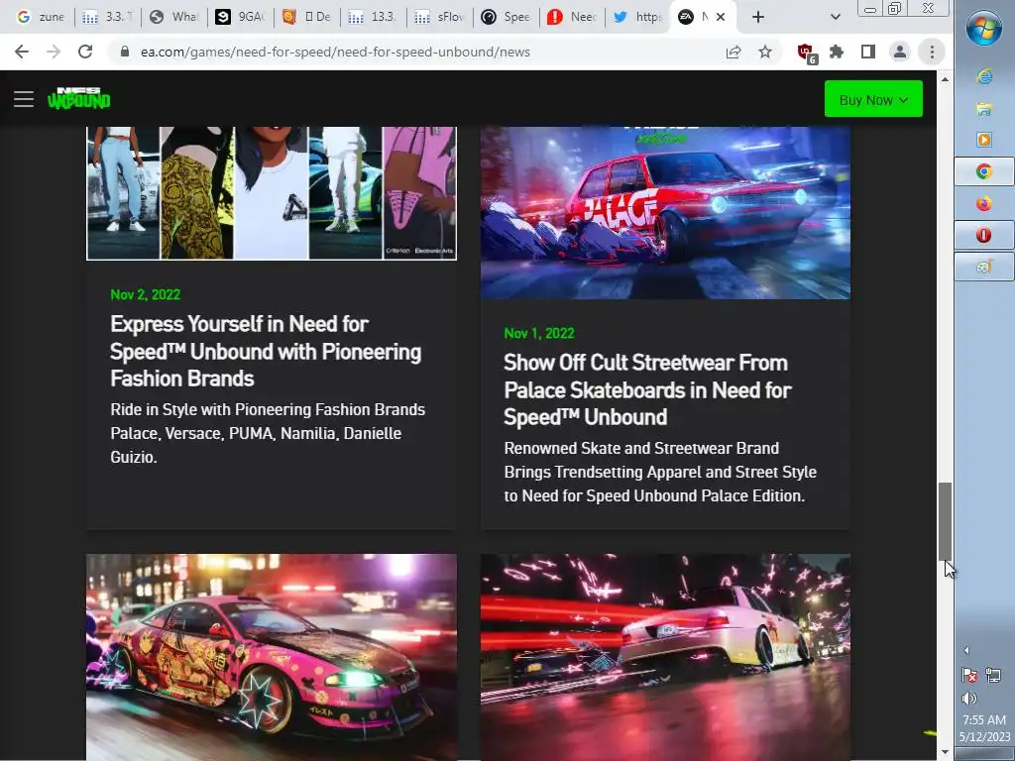Switch to the '13.3.' tab
This screenshot has width=1015, height=761.
374,17
